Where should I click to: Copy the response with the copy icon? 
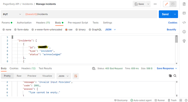tap(170, 76)
